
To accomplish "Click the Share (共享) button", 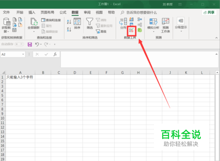I will [x=209, y=12].
